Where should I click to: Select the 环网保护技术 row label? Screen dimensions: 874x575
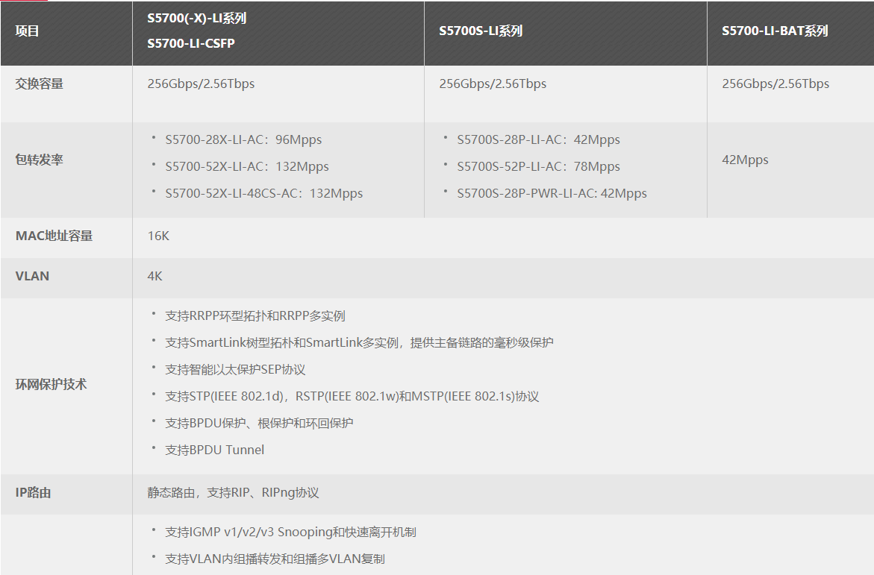[51, 384]
